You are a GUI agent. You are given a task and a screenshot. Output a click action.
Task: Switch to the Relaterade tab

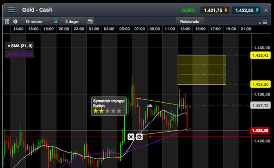(x=190, y=22)
